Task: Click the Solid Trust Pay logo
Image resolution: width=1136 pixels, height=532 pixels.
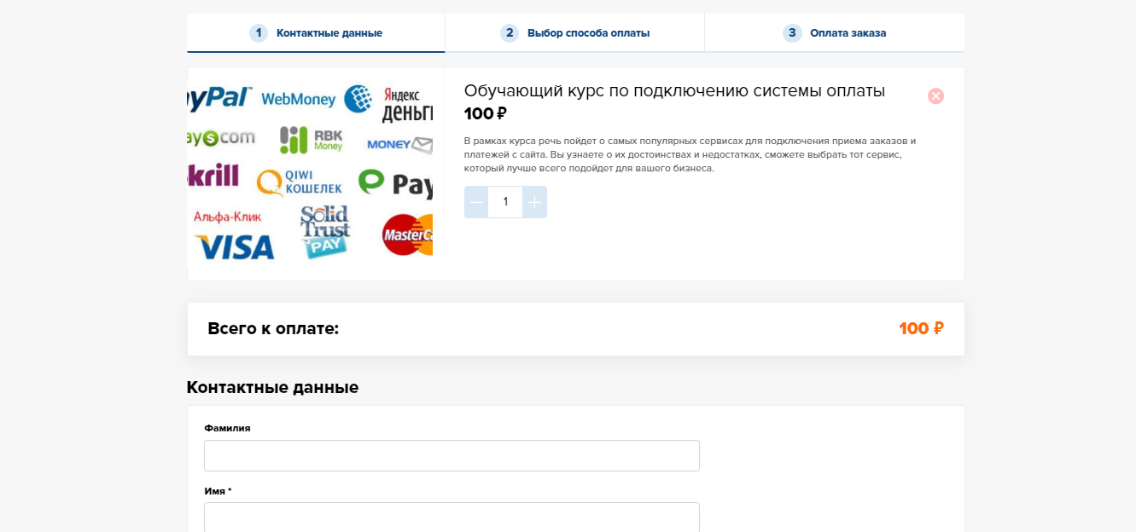Action: tap(325, 231)
